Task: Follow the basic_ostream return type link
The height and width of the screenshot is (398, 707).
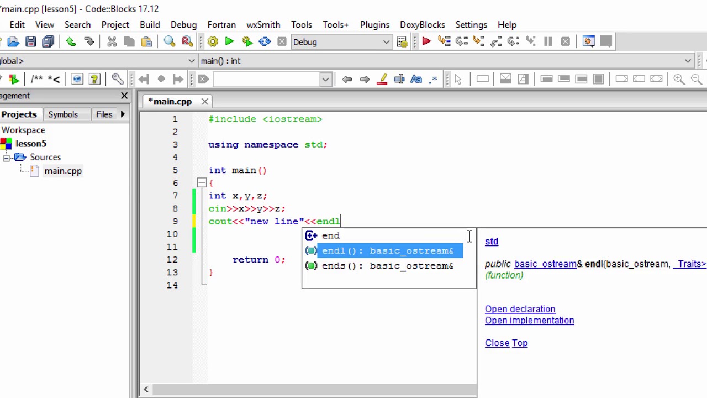Action: [545, 264]
